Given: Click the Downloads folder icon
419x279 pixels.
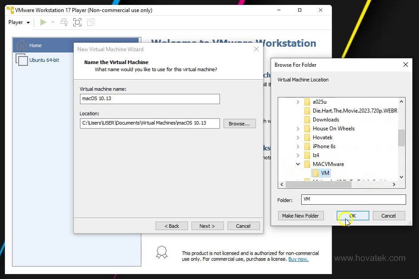Looking at the screenshot, I should [308, 120].
